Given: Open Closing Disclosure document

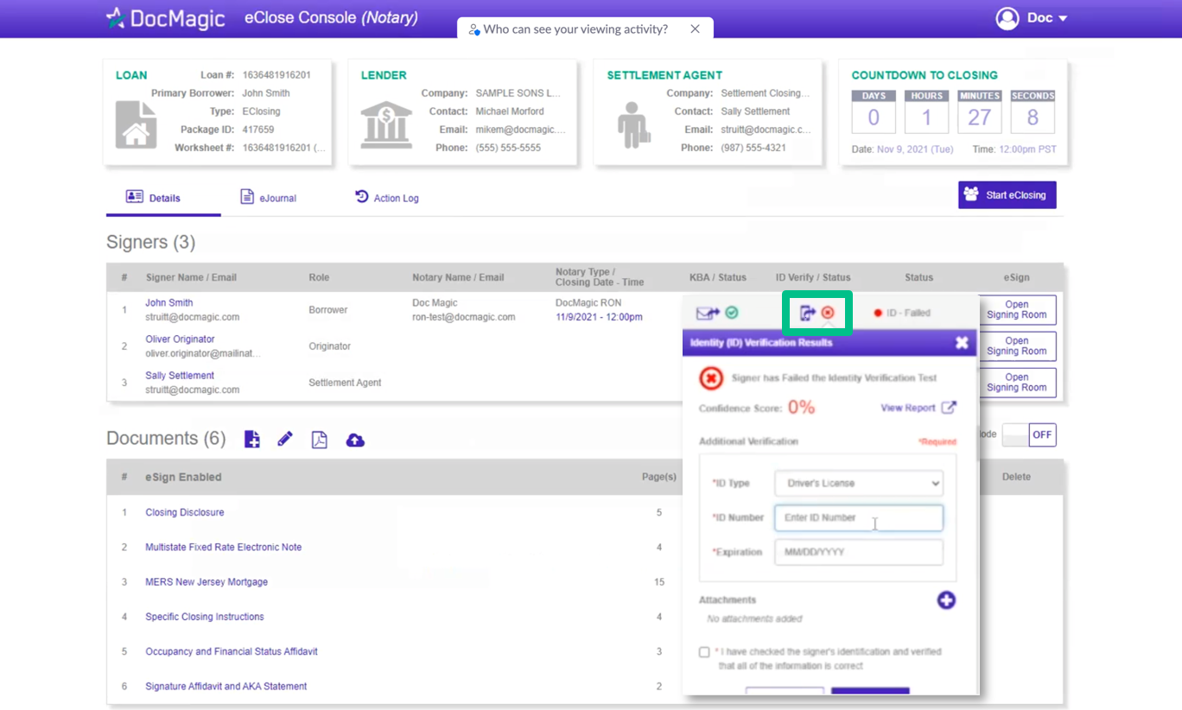Looking at the screenshot, I should tap(185, 512).
